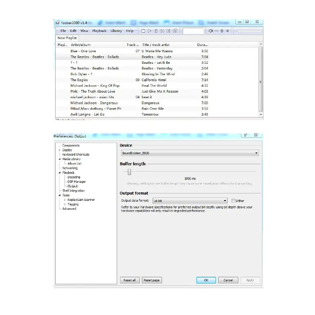Select track California Hotel

coord(132,80)
